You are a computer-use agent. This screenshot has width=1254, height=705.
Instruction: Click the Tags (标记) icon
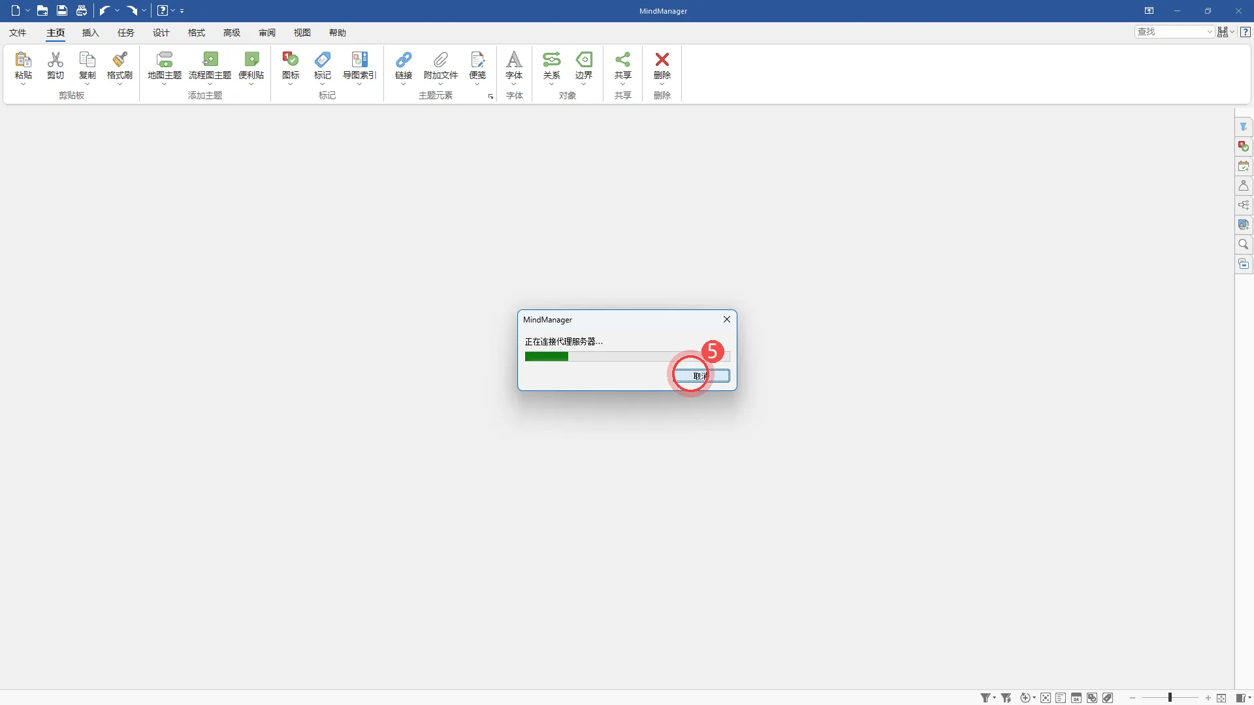point(323,60)
